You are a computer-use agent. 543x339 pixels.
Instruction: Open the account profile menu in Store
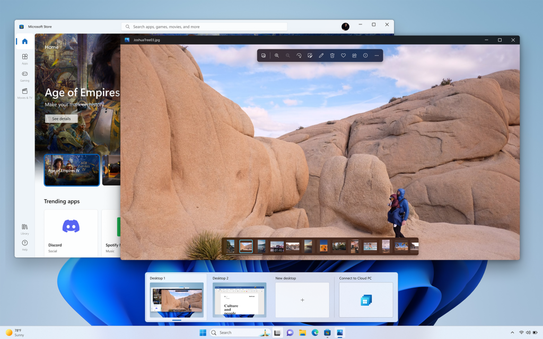[345, 26]
